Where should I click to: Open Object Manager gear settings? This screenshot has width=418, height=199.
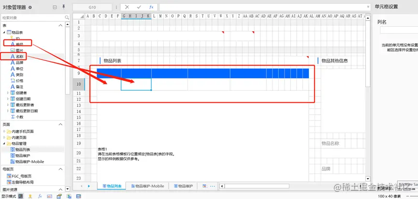(30, 7)
